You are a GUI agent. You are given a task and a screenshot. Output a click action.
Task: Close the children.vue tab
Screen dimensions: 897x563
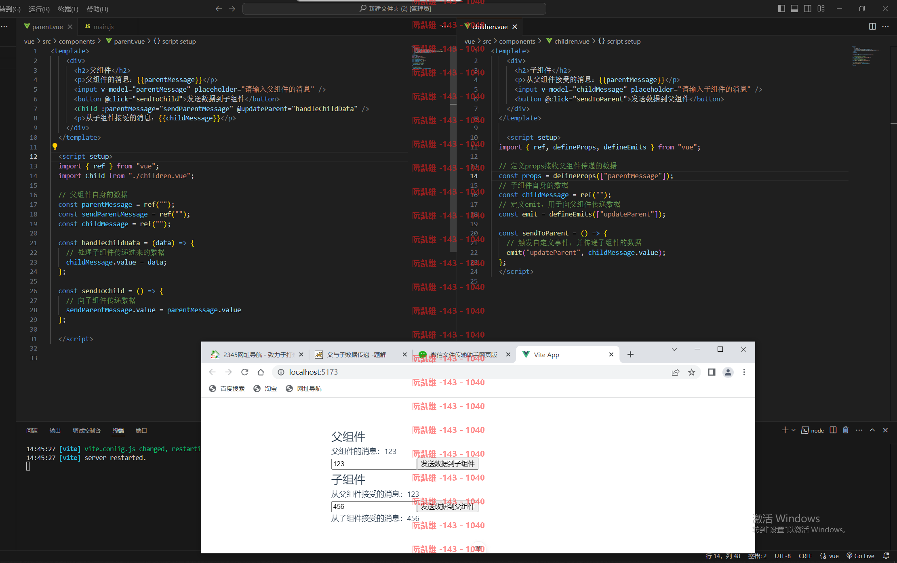coord(515,27)
